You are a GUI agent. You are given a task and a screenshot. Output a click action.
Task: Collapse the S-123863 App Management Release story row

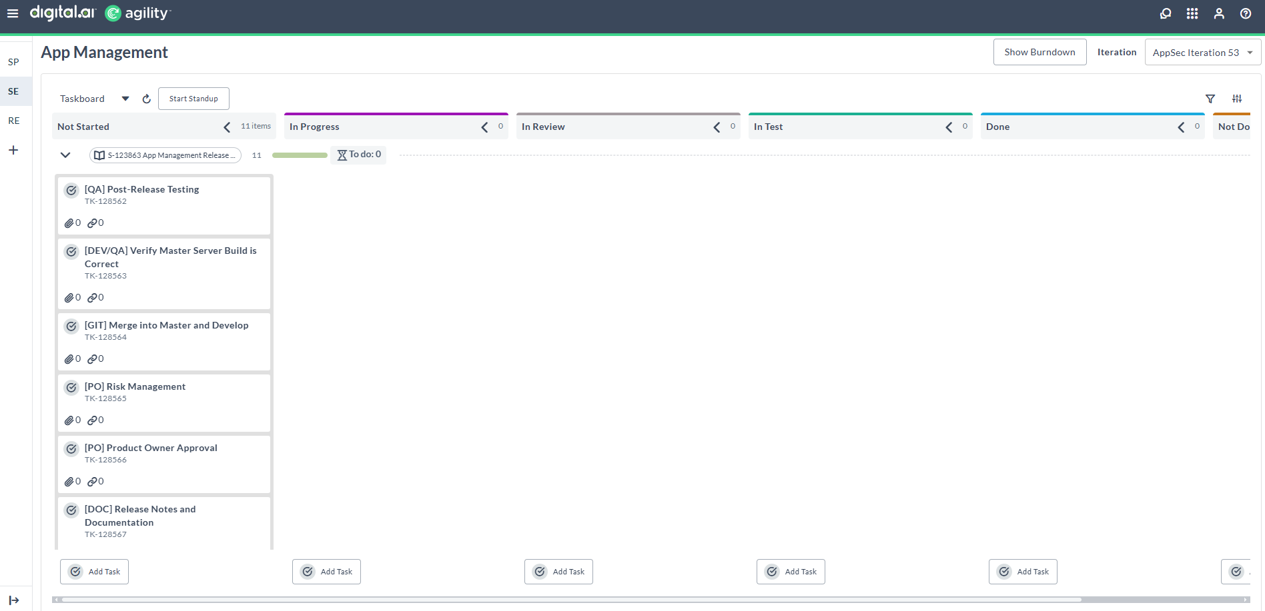coord(65,155)
